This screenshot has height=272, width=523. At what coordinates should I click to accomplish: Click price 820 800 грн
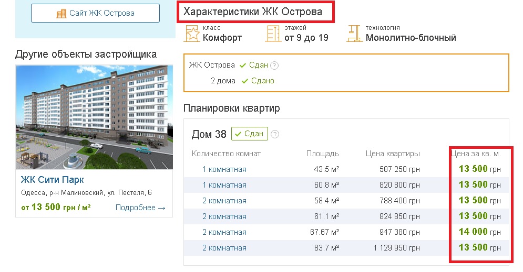click(399, 185)
